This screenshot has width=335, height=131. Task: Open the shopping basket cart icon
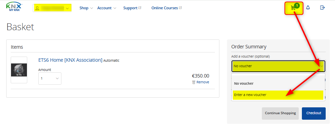[294, 8]
